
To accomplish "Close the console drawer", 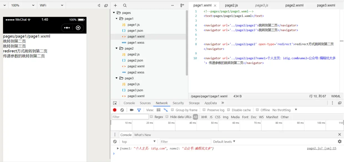I will (x=340, y=135).
